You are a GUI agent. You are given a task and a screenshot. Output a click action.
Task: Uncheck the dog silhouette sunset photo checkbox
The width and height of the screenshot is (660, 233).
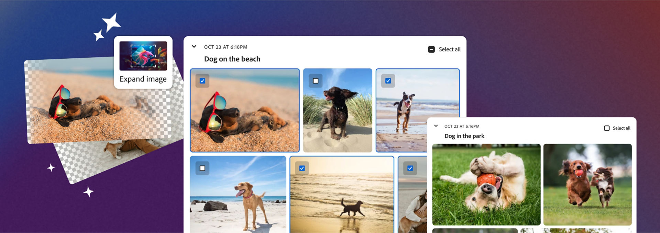(x=302, y=168)
